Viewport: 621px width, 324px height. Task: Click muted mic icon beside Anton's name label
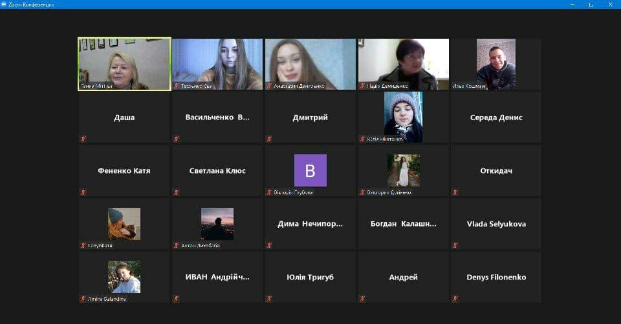(176, 245)
